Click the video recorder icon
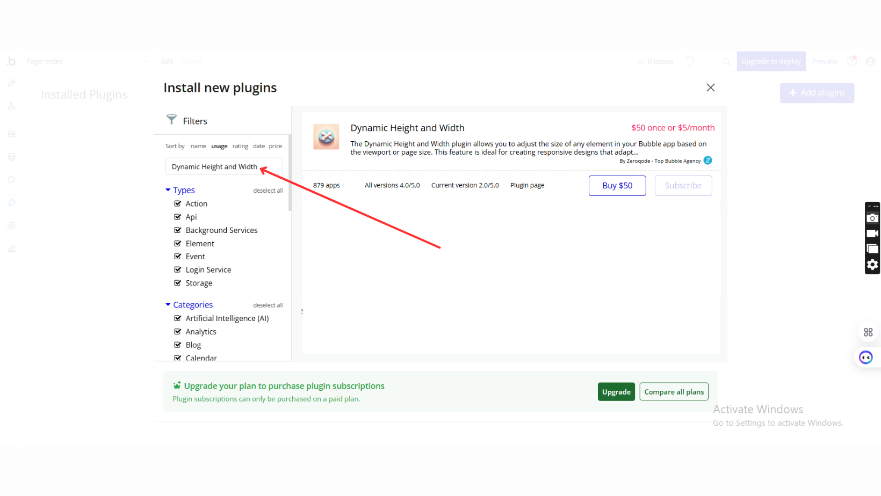The width and height of the screenshot is (881, 496). click(872, 234)
